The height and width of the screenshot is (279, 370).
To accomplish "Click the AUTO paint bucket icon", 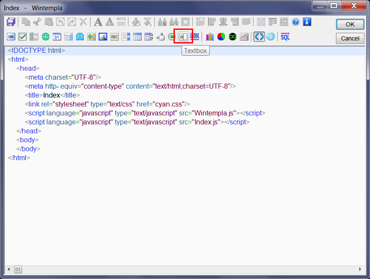I will click(x=148, y=22).
